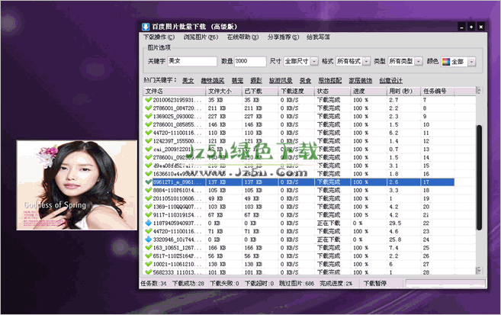Viewport: 501px width, 315px height.
Task: Click the 美女 hot keyword link
Action: click(x=188, y=81)
